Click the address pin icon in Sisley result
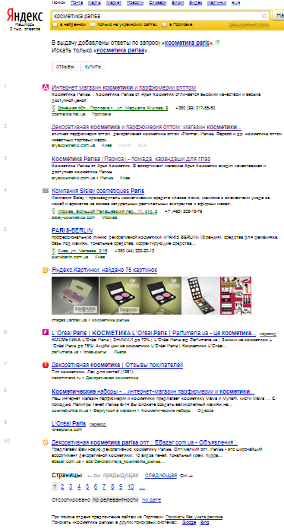This screenshot has height=532, width=284. tap(54, 211)
